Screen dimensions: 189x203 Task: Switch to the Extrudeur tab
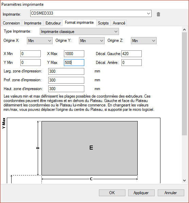[53, 23]
